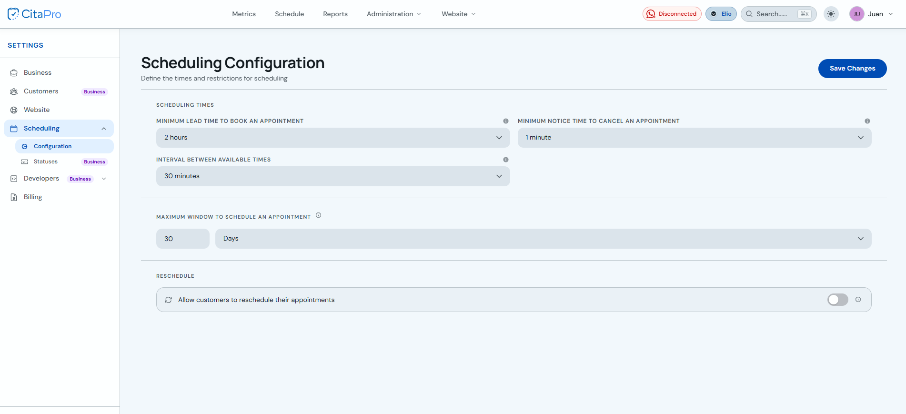Click the Statuses icon in sidebar
This screenshot has height=414, width=906.
[25, 162]
